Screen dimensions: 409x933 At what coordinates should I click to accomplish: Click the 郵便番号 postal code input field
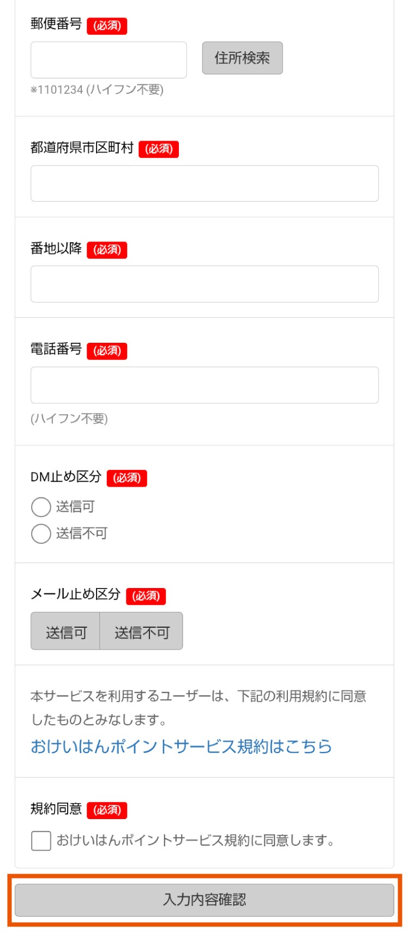click(x=108, y=60)
